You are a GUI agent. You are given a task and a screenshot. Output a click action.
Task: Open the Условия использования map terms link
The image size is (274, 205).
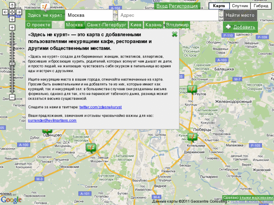(x=252, y=202)
